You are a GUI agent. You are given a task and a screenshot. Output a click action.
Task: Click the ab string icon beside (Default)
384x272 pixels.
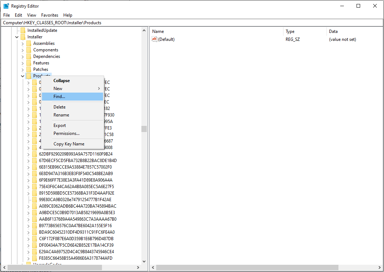point(155,39)
